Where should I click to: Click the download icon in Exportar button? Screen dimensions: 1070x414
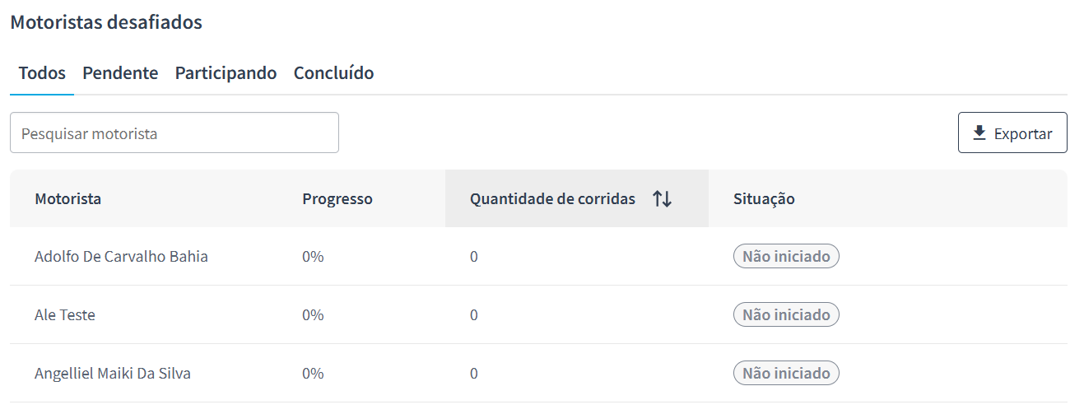(x=979, y=133)
